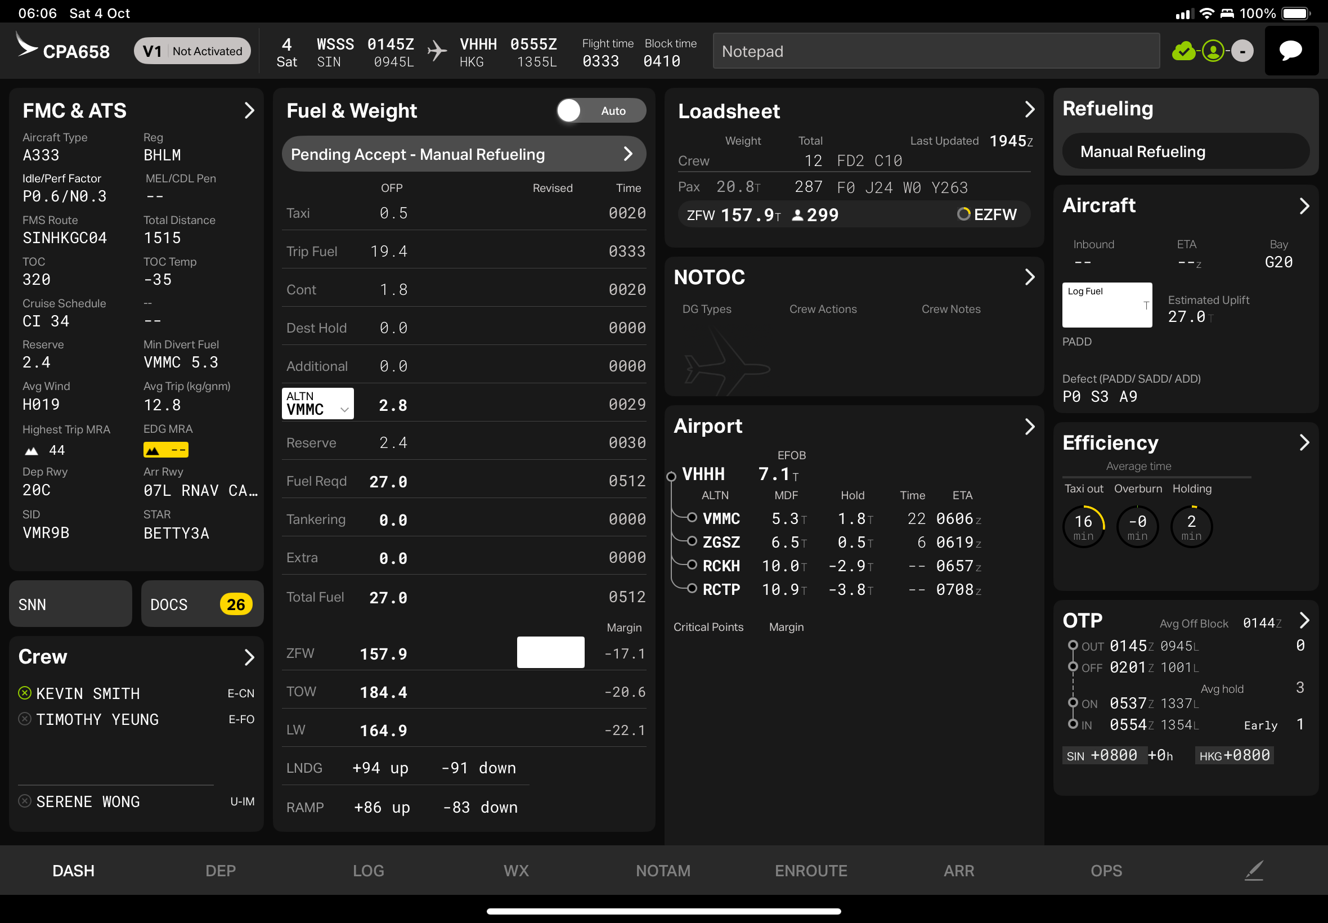Open Pending Accept - Manual Refueling
This screenshot has height=923, width=1328.
tap(464, 154)
